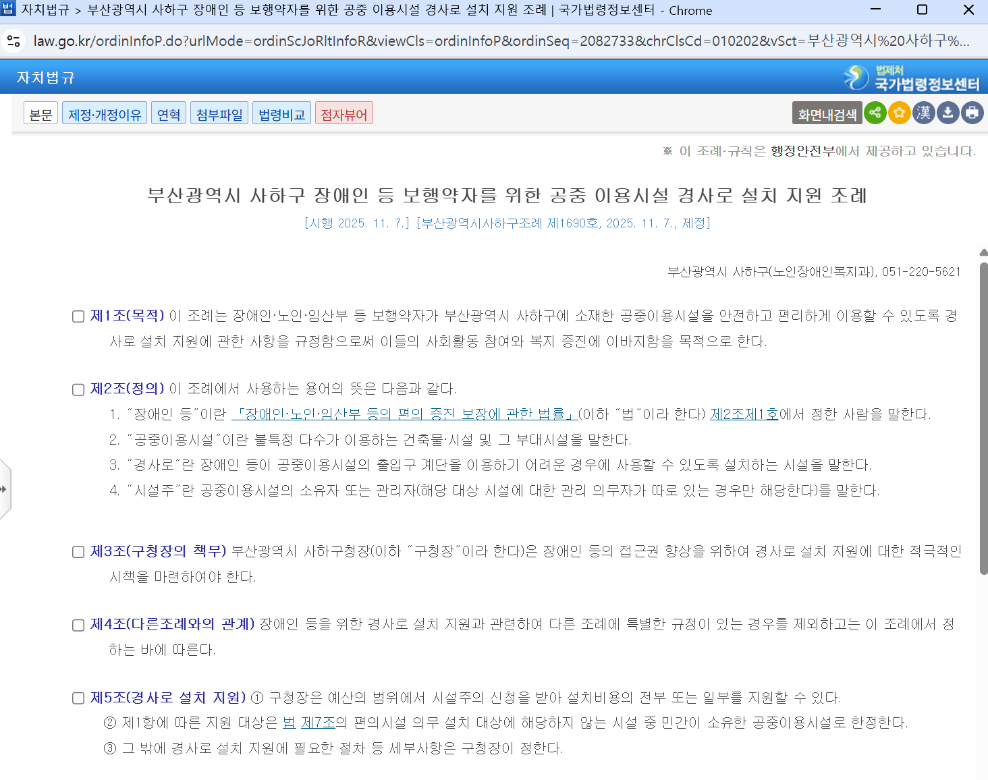Open the 제2조(정의) article heading
This screenshot has width=988, height=780.
(x=128, y=389)
